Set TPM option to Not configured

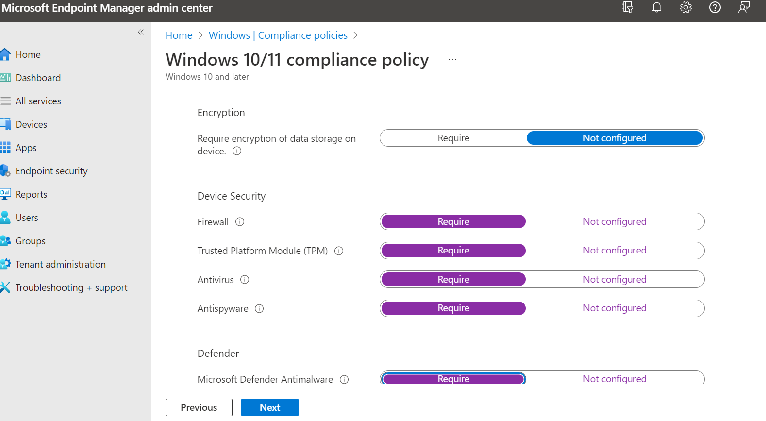[x=615, y=251]
